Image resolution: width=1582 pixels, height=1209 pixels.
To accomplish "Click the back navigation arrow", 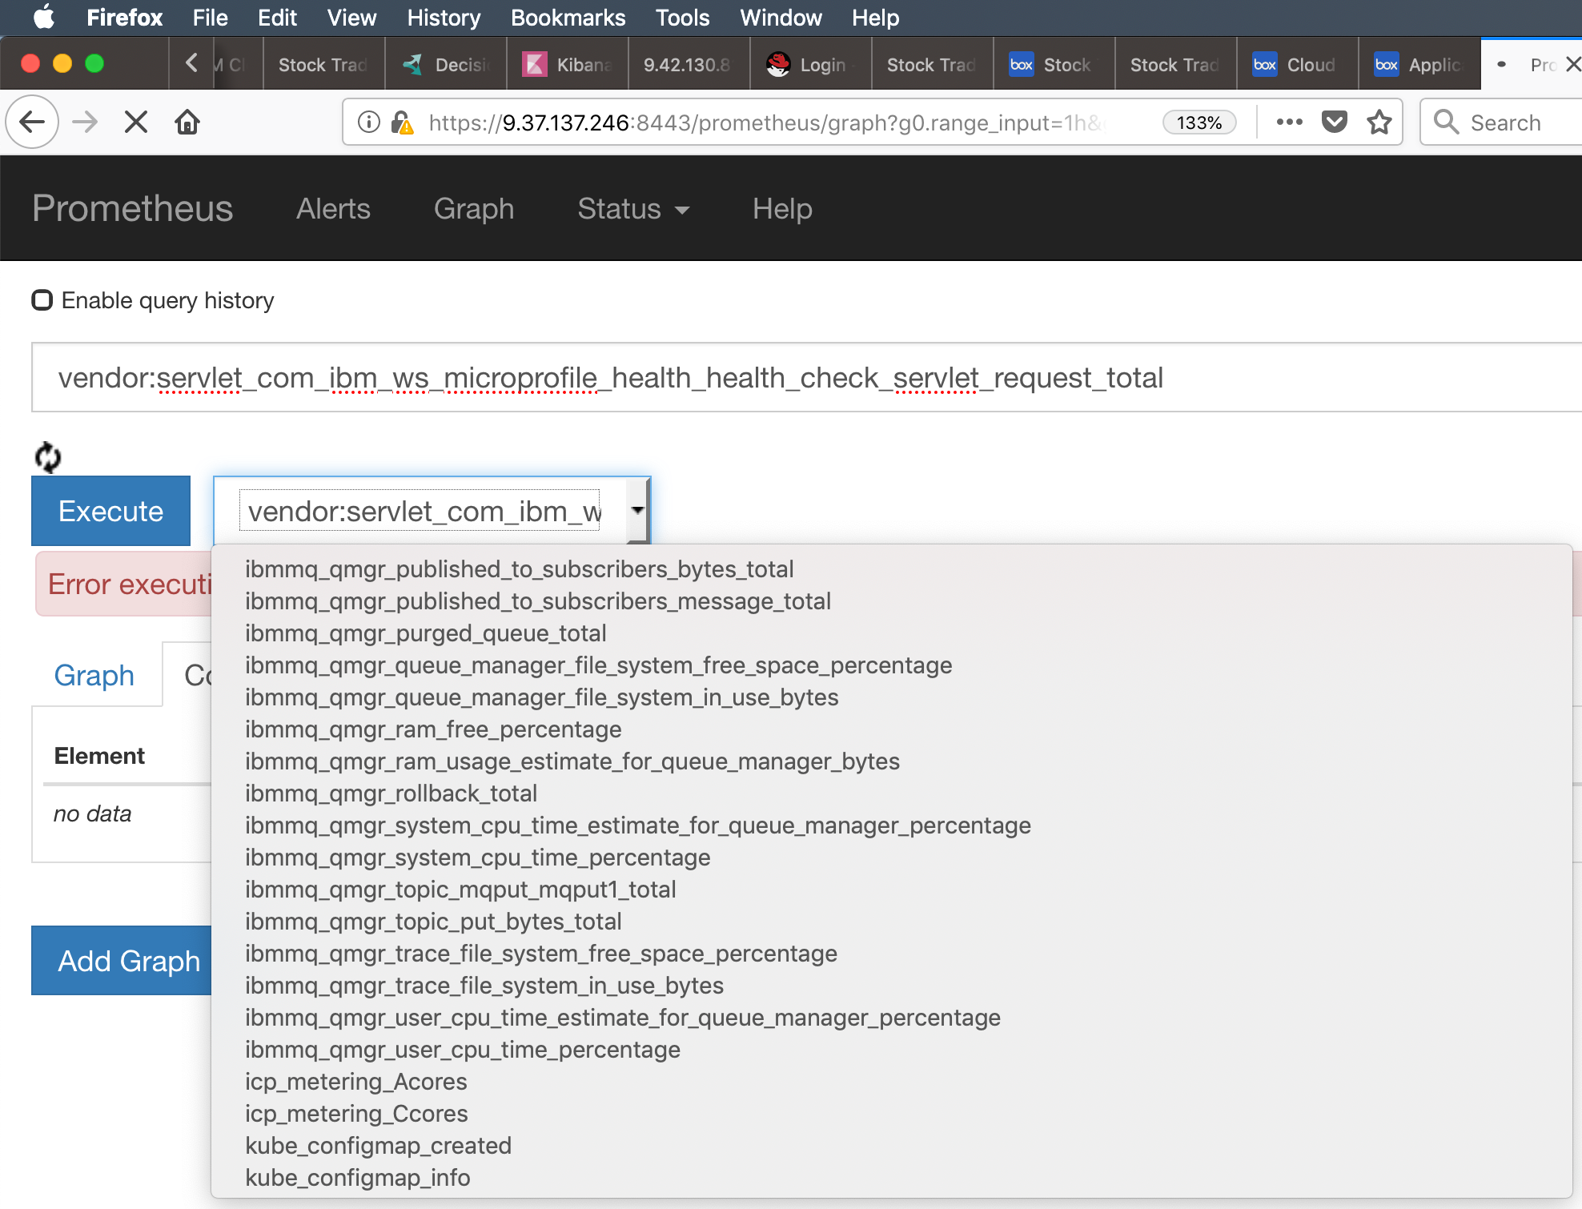I will [x=31, y=122].
